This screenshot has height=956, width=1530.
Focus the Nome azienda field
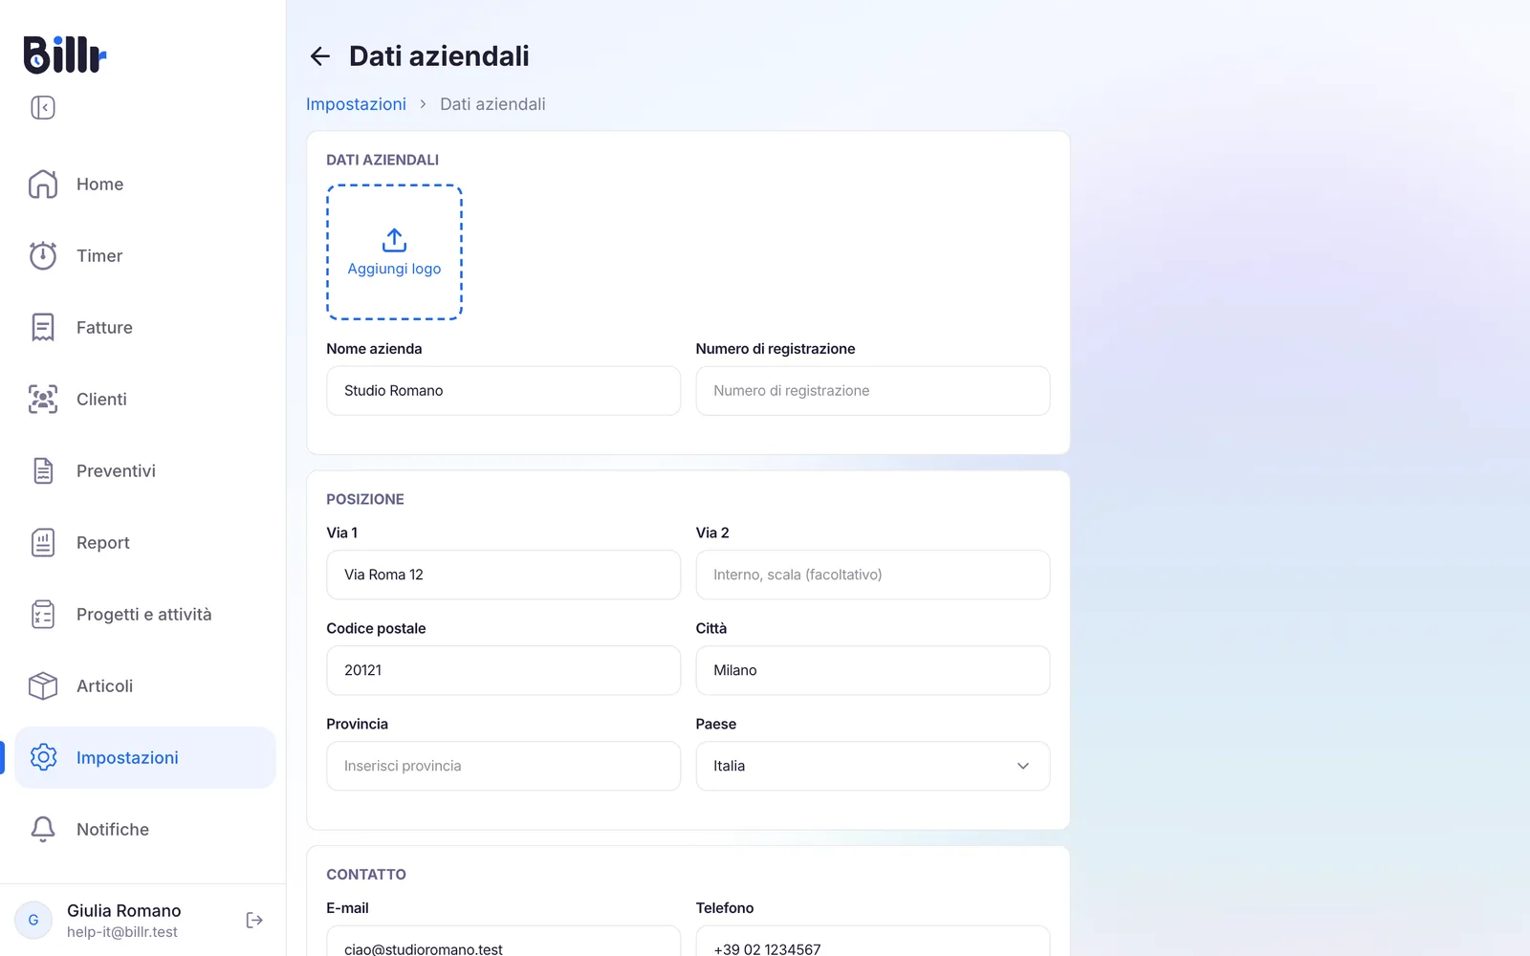pos(503,391)
